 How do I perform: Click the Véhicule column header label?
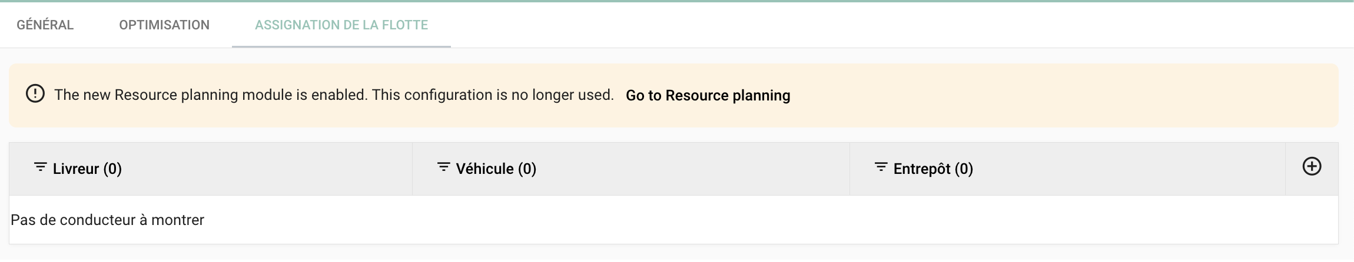point(484,169)
